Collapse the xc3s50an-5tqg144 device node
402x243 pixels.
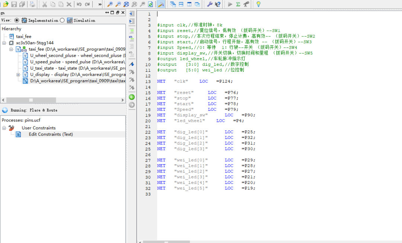coord(4,43)
